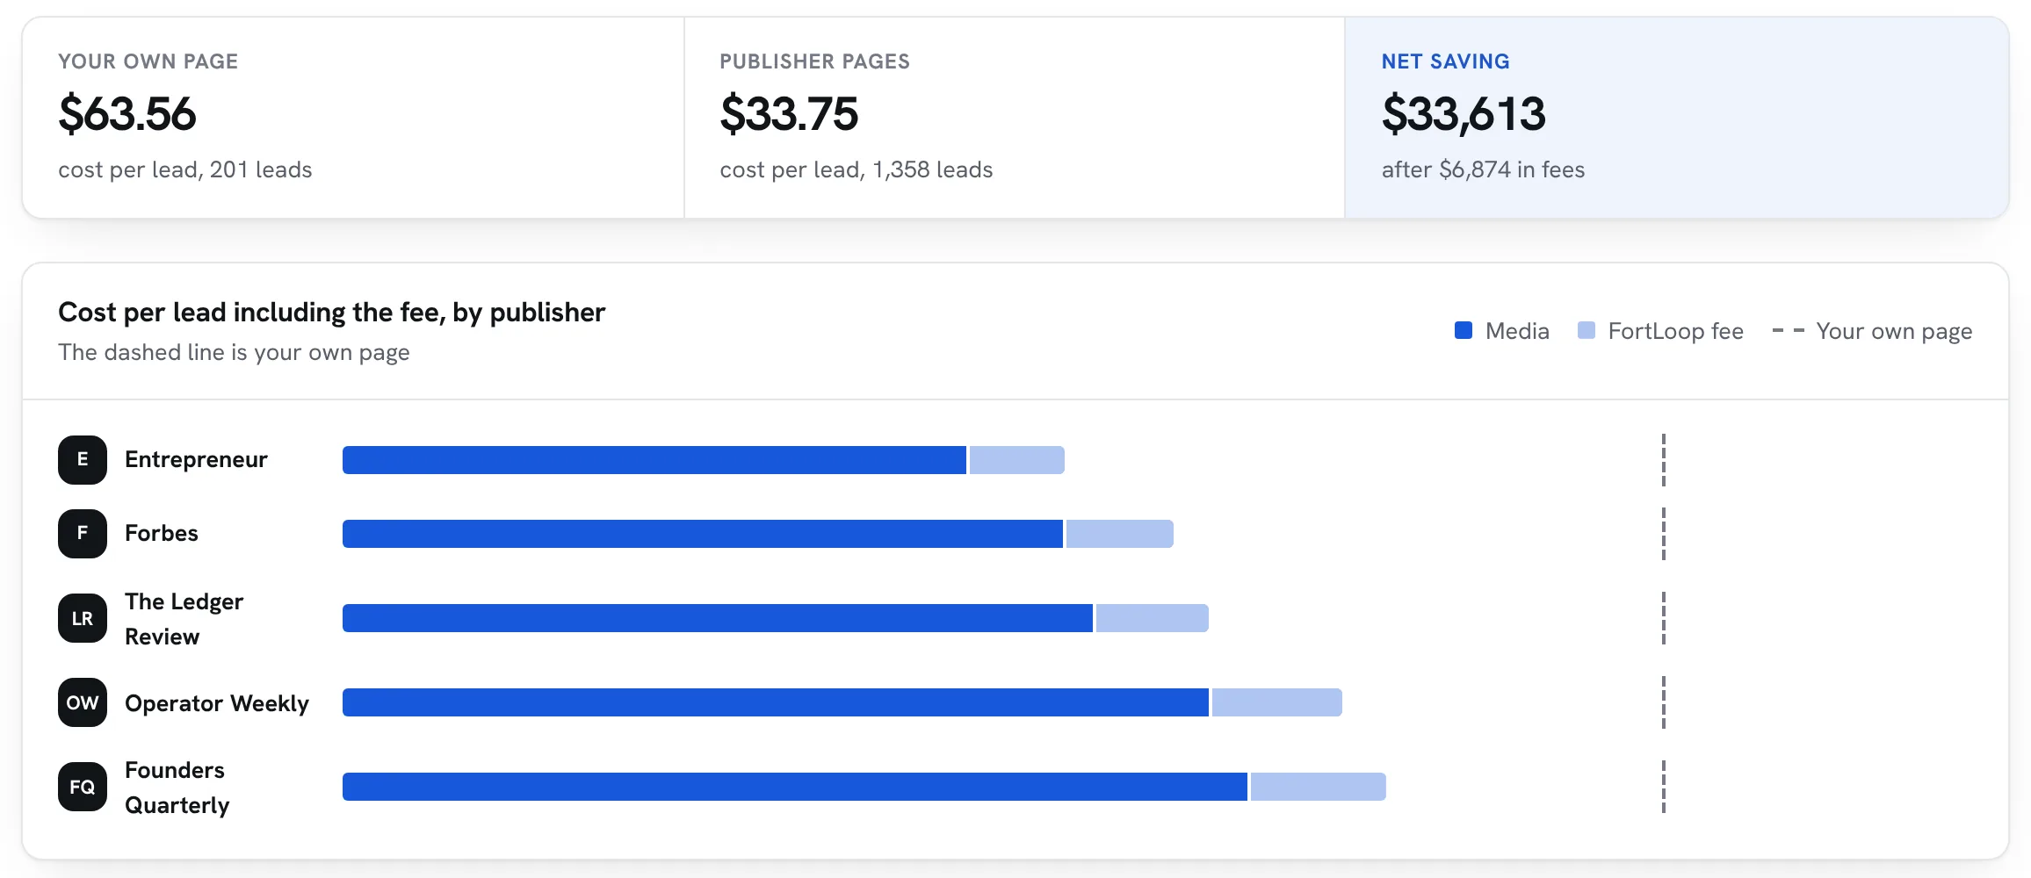This screenshot has width=2031, height=878.
Task: Select the "Founders Quarterly" row label
Action: click(x=177, y=788)
